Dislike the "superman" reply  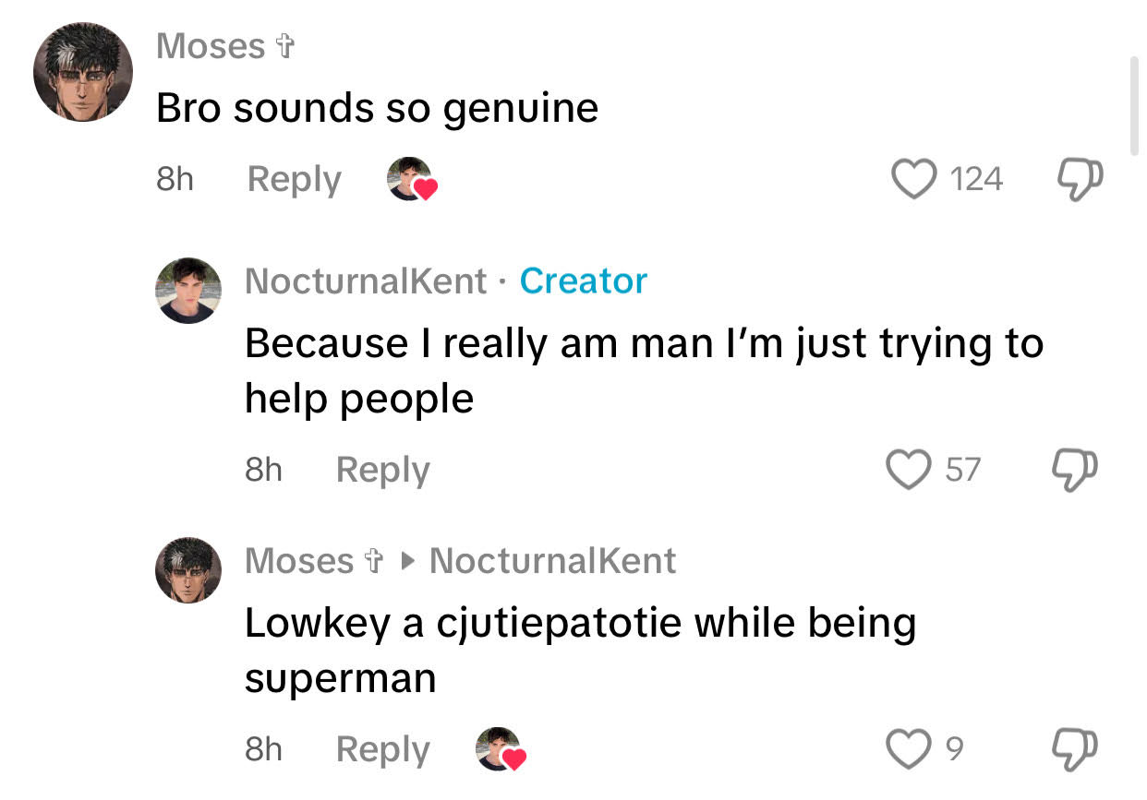(x=1075, y=749)
